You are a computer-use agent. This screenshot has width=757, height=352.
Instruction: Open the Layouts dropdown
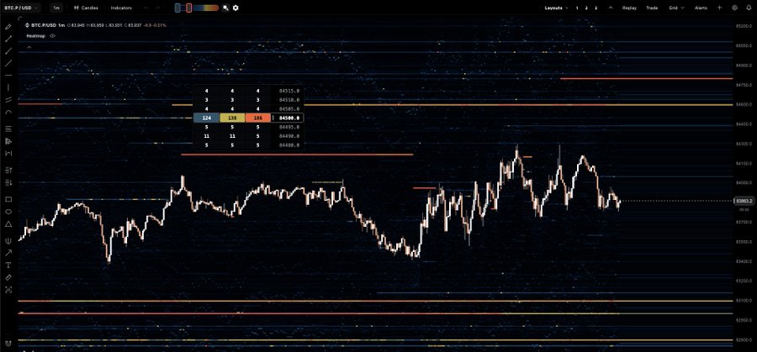click(556, 8)
